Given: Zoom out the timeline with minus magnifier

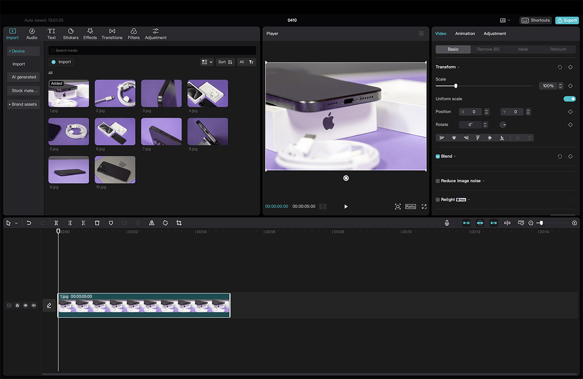Looking at the screenshot, I should coord(531,223).
